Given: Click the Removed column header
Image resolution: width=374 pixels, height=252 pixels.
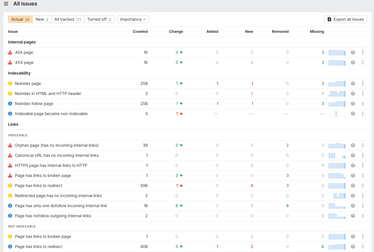Looking at the screenshot, I should (280, 31).
